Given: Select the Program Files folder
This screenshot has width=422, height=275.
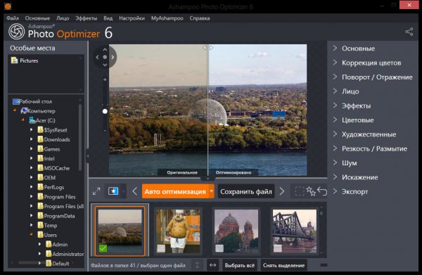Looking at the screenshot, I should (x=56, y=196).
